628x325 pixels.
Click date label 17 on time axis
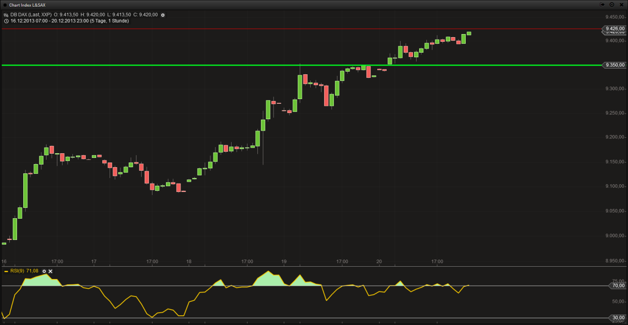(x=94, y=262)
